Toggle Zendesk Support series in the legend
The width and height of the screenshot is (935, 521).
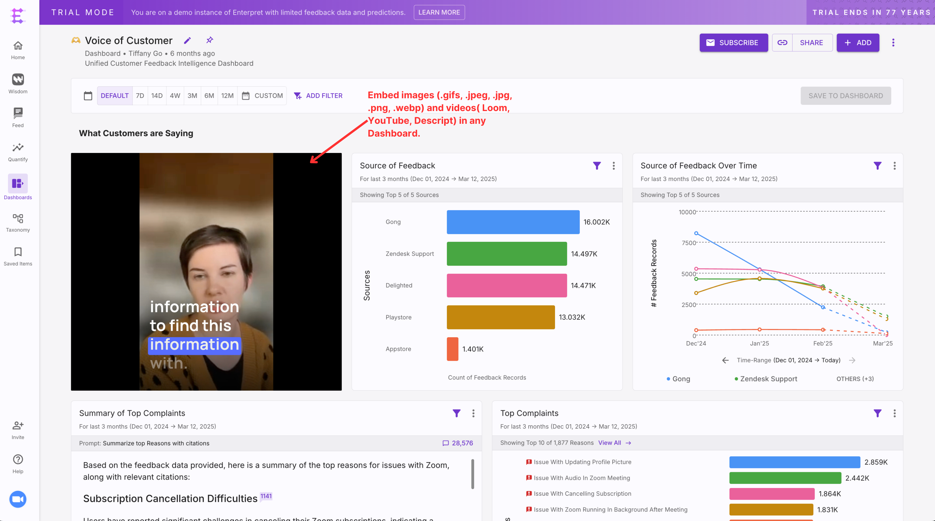[766, 378]
